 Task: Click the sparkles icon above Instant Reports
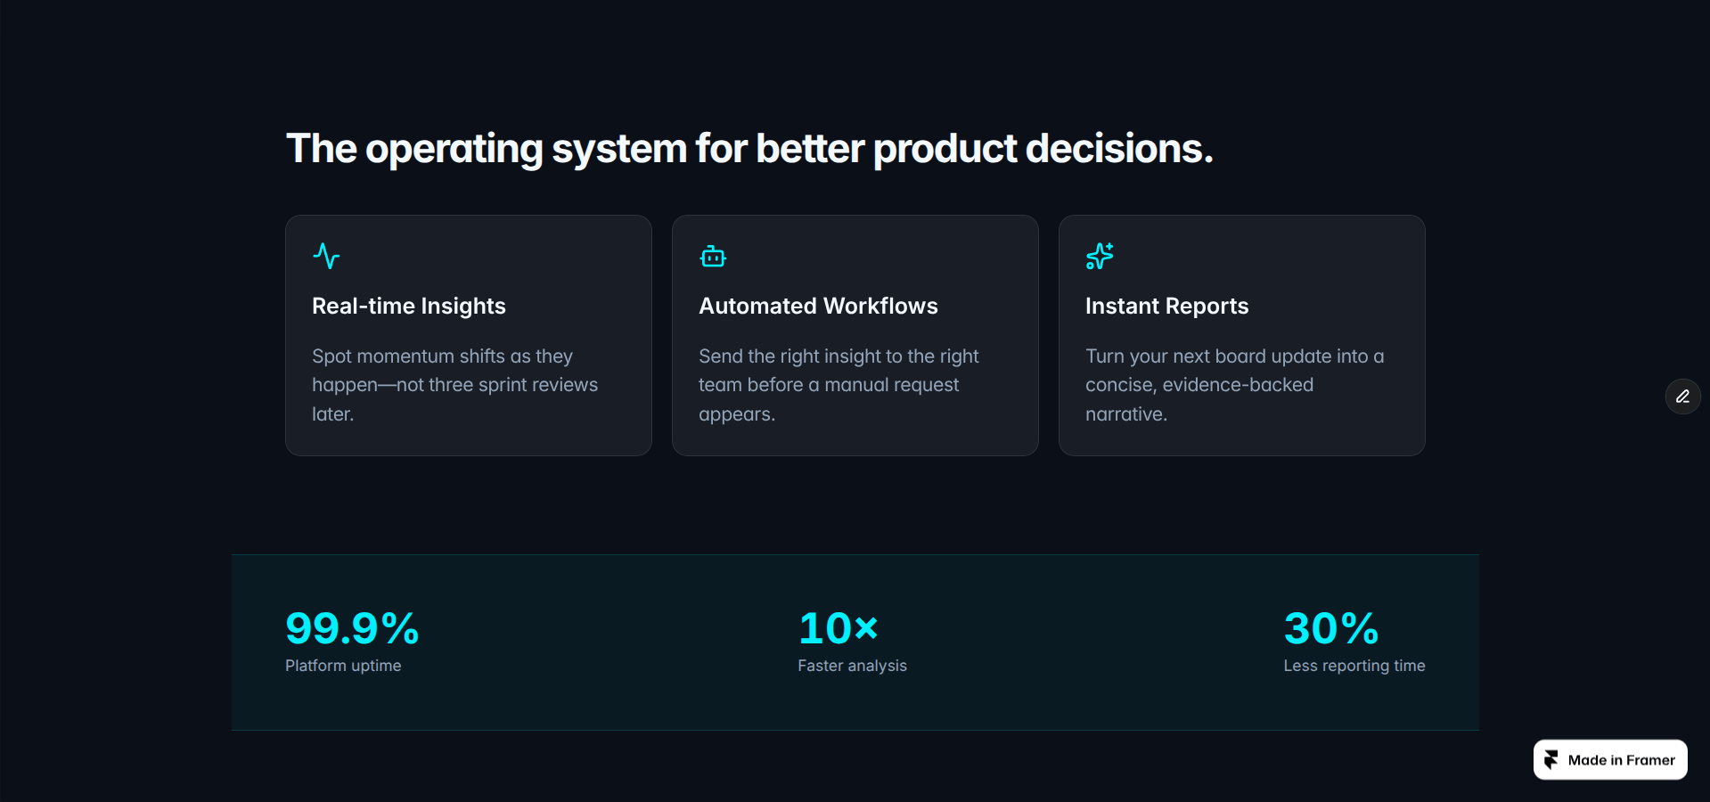point(1100,256)
